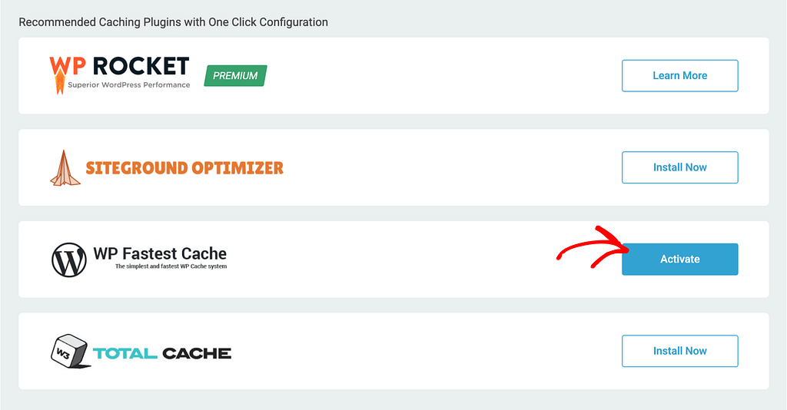Install the W3 Total Cache plugin
Screen dimensions: 787x410
(679, 351)
